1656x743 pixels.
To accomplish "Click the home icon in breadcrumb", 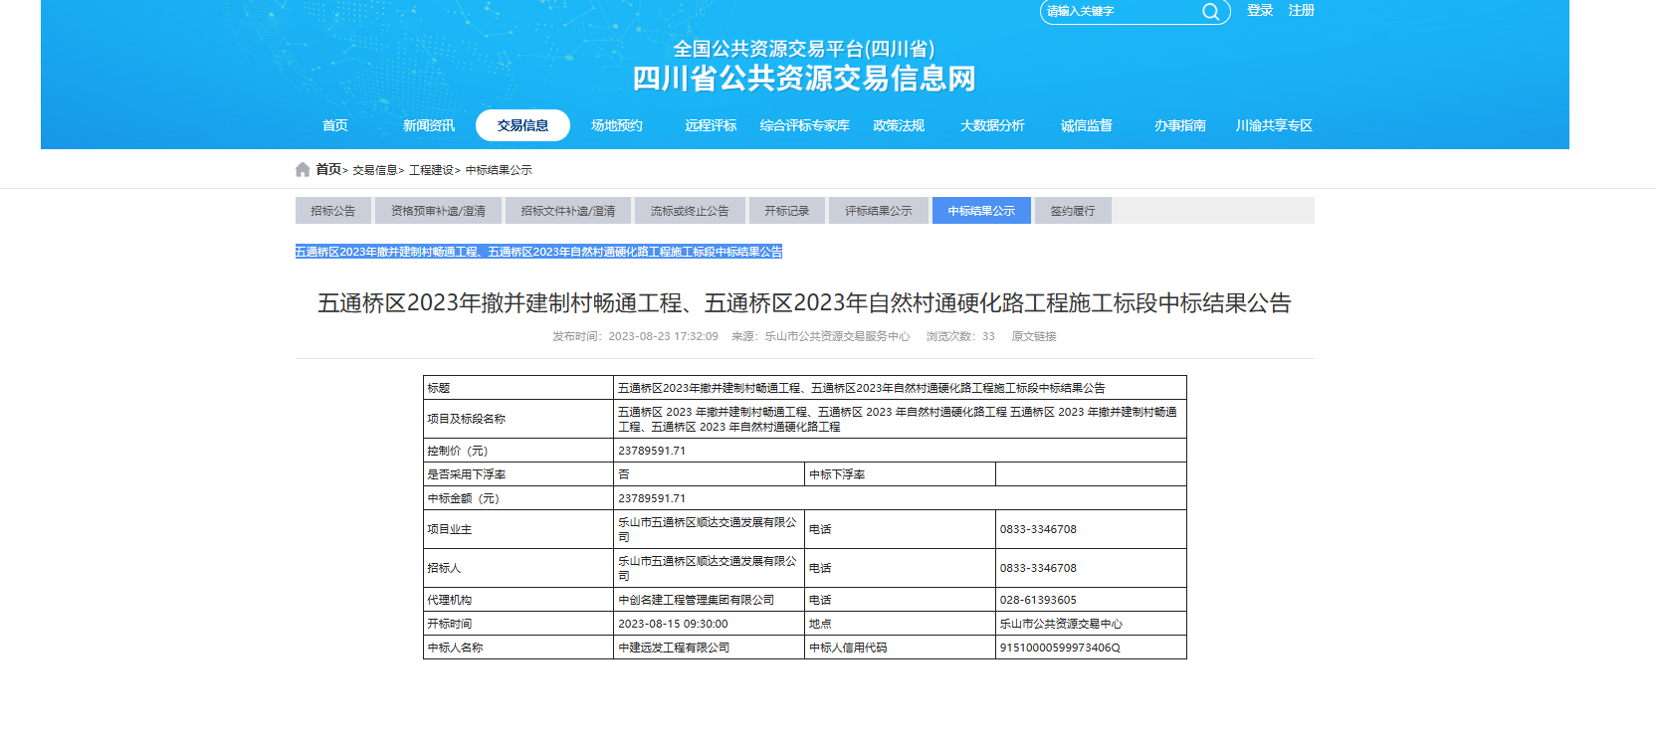I will [303, 169].
